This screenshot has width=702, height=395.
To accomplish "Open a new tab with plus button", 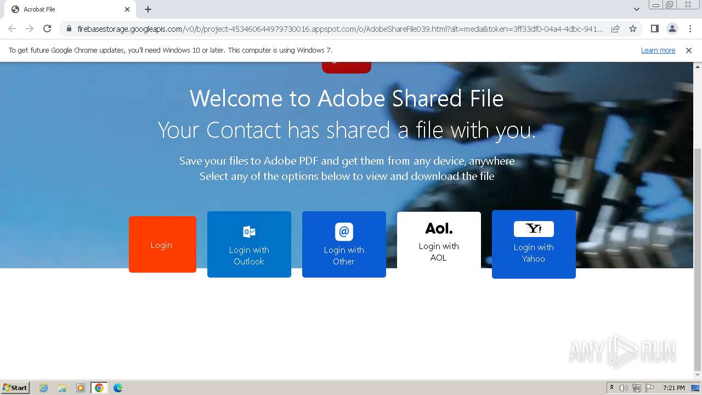I will (x=148, y=9).
